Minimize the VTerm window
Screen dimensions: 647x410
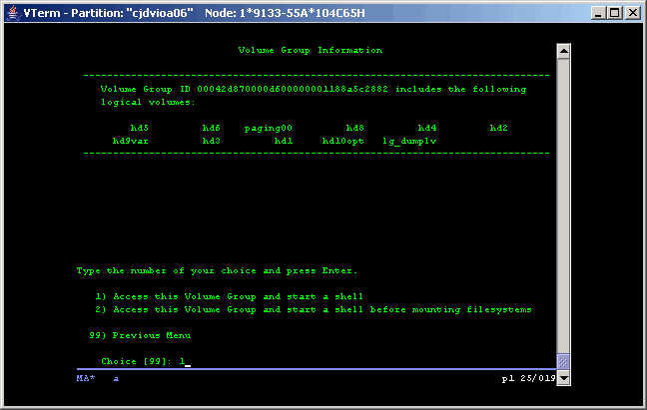597,13
